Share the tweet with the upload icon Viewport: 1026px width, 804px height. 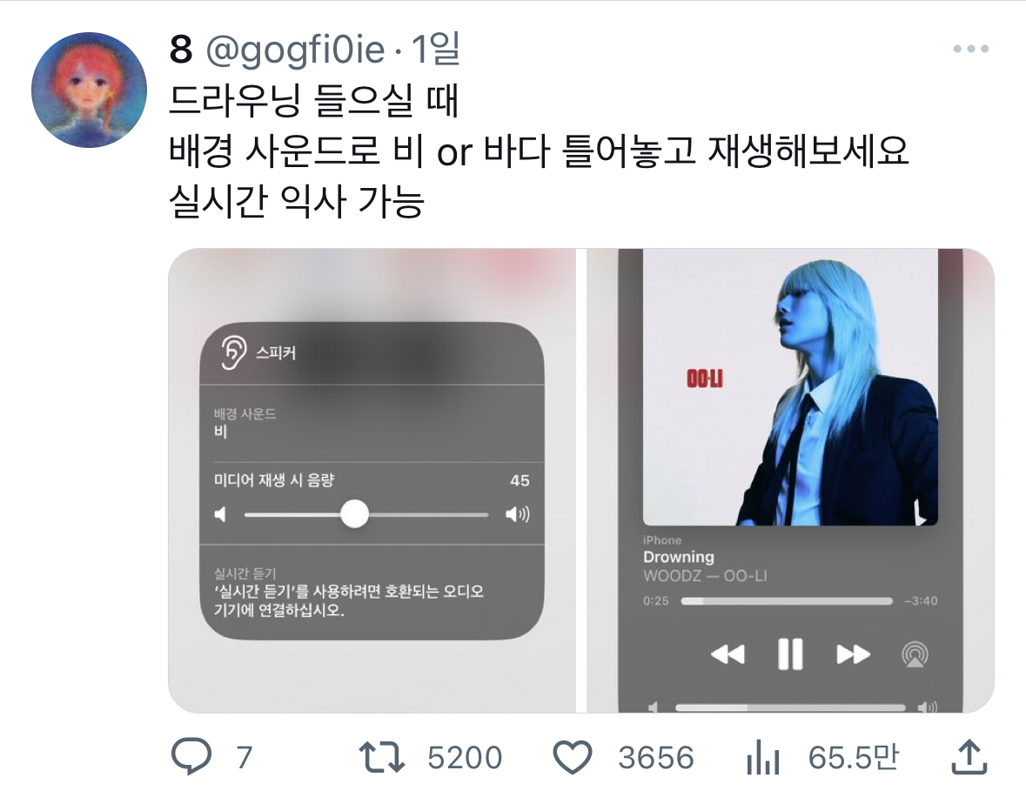969,756
